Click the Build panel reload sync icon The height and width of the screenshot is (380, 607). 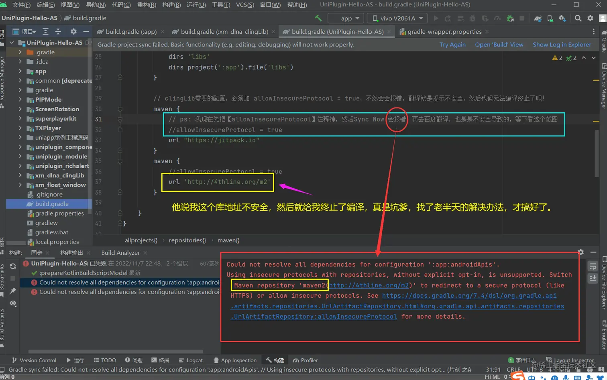(13, 266)
